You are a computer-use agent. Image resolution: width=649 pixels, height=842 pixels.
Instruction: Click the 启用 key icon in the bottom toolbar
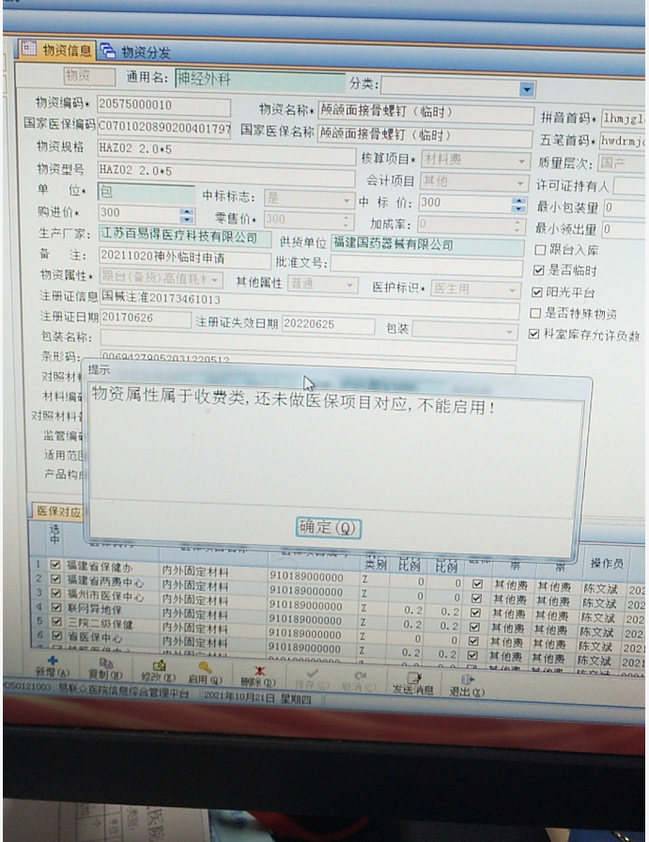point(206,668)
